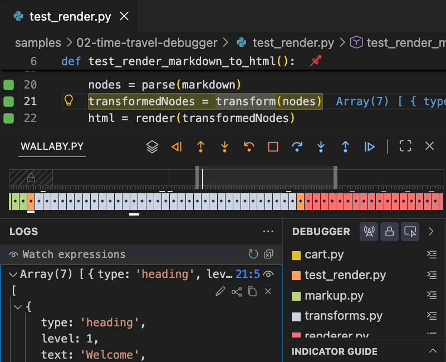
Task: Click the list icon next to test_render.py
Action: pos(432,275)
